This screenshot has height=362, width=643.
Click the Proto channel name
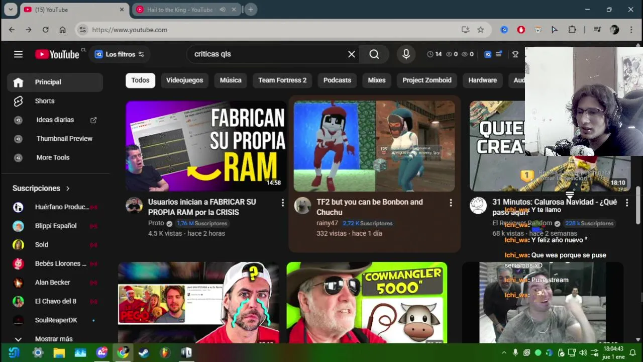coord(156,223)
